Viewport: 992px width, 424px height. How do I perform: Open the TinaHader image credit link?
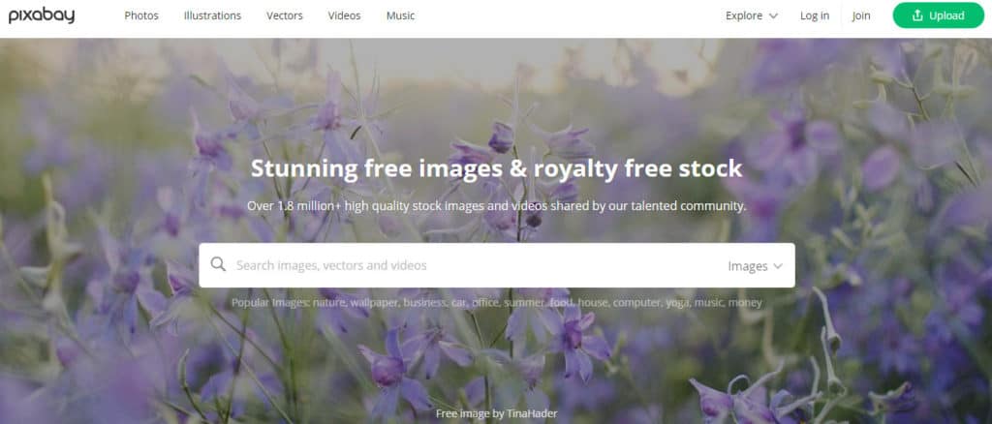click(532, 414)
